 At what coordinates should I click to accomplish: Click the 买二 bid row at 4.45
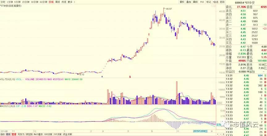click(246, 32)
